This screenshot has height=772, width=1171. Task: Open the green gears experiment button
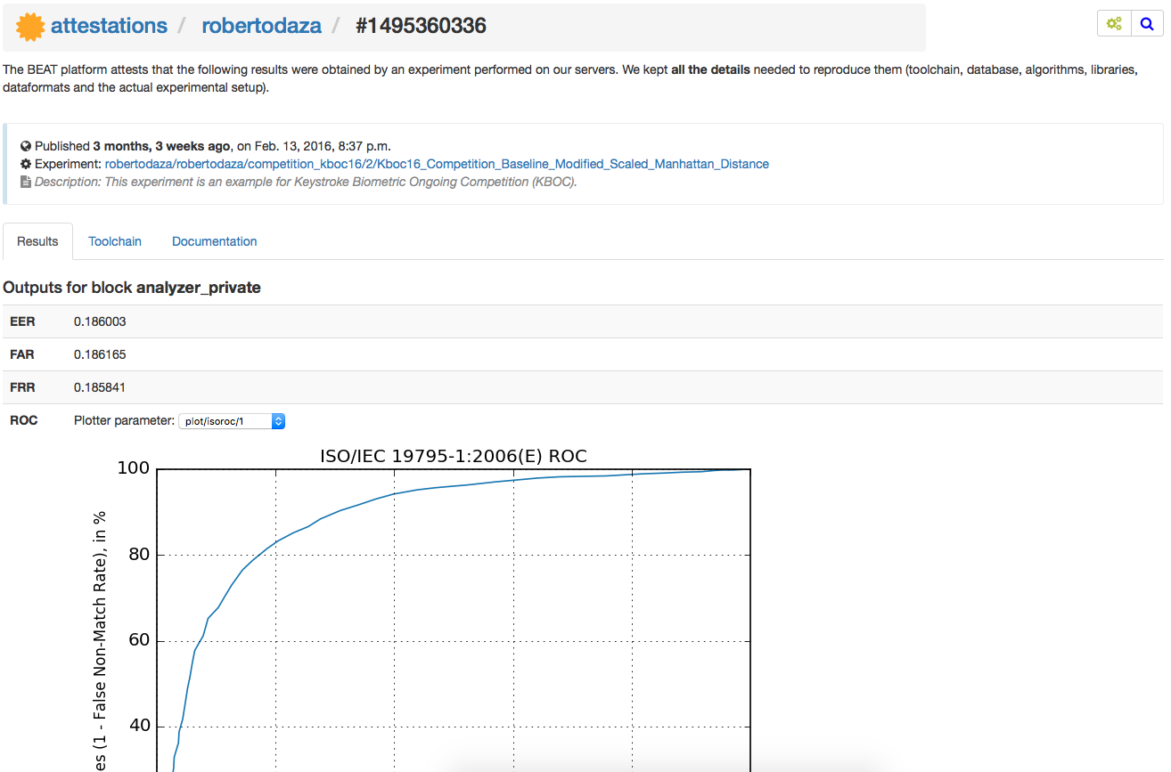[1114, 24]
